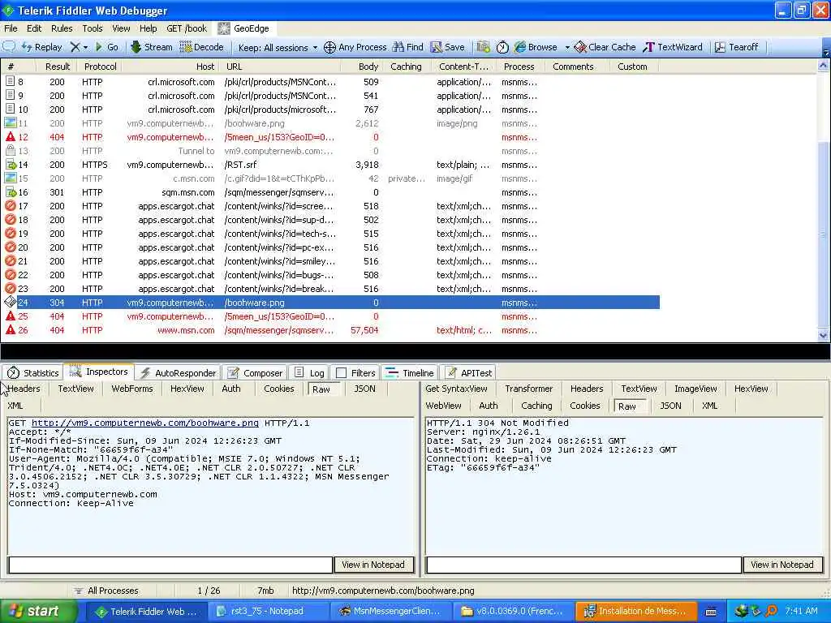Viewport: 831px width, 623px height.
Task: Open Find sessions binoculars tool
Action: pos(407,47)
